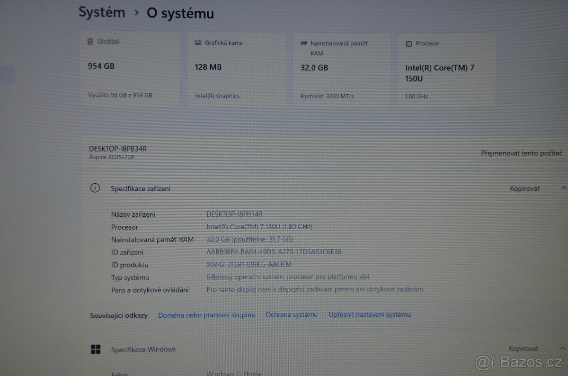Click the RAM memory icon

coord(304,43)
